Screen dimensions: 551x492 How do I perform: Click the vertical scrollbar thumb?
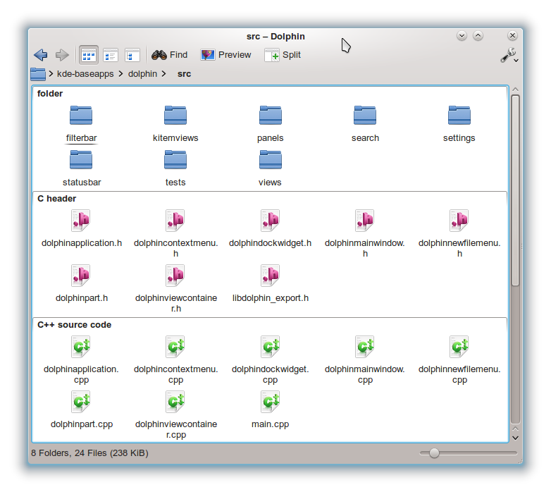coord(515,190)
